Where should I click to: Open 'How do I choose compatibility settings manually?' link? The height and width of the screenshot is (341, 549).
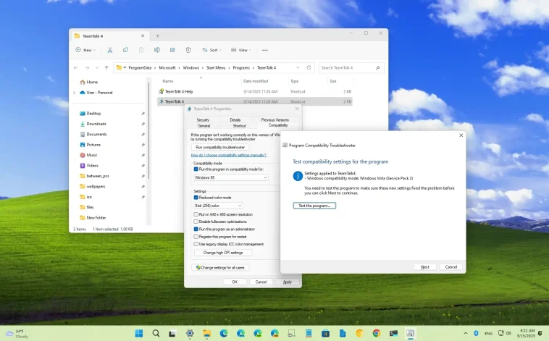click(x=228, y=155)
